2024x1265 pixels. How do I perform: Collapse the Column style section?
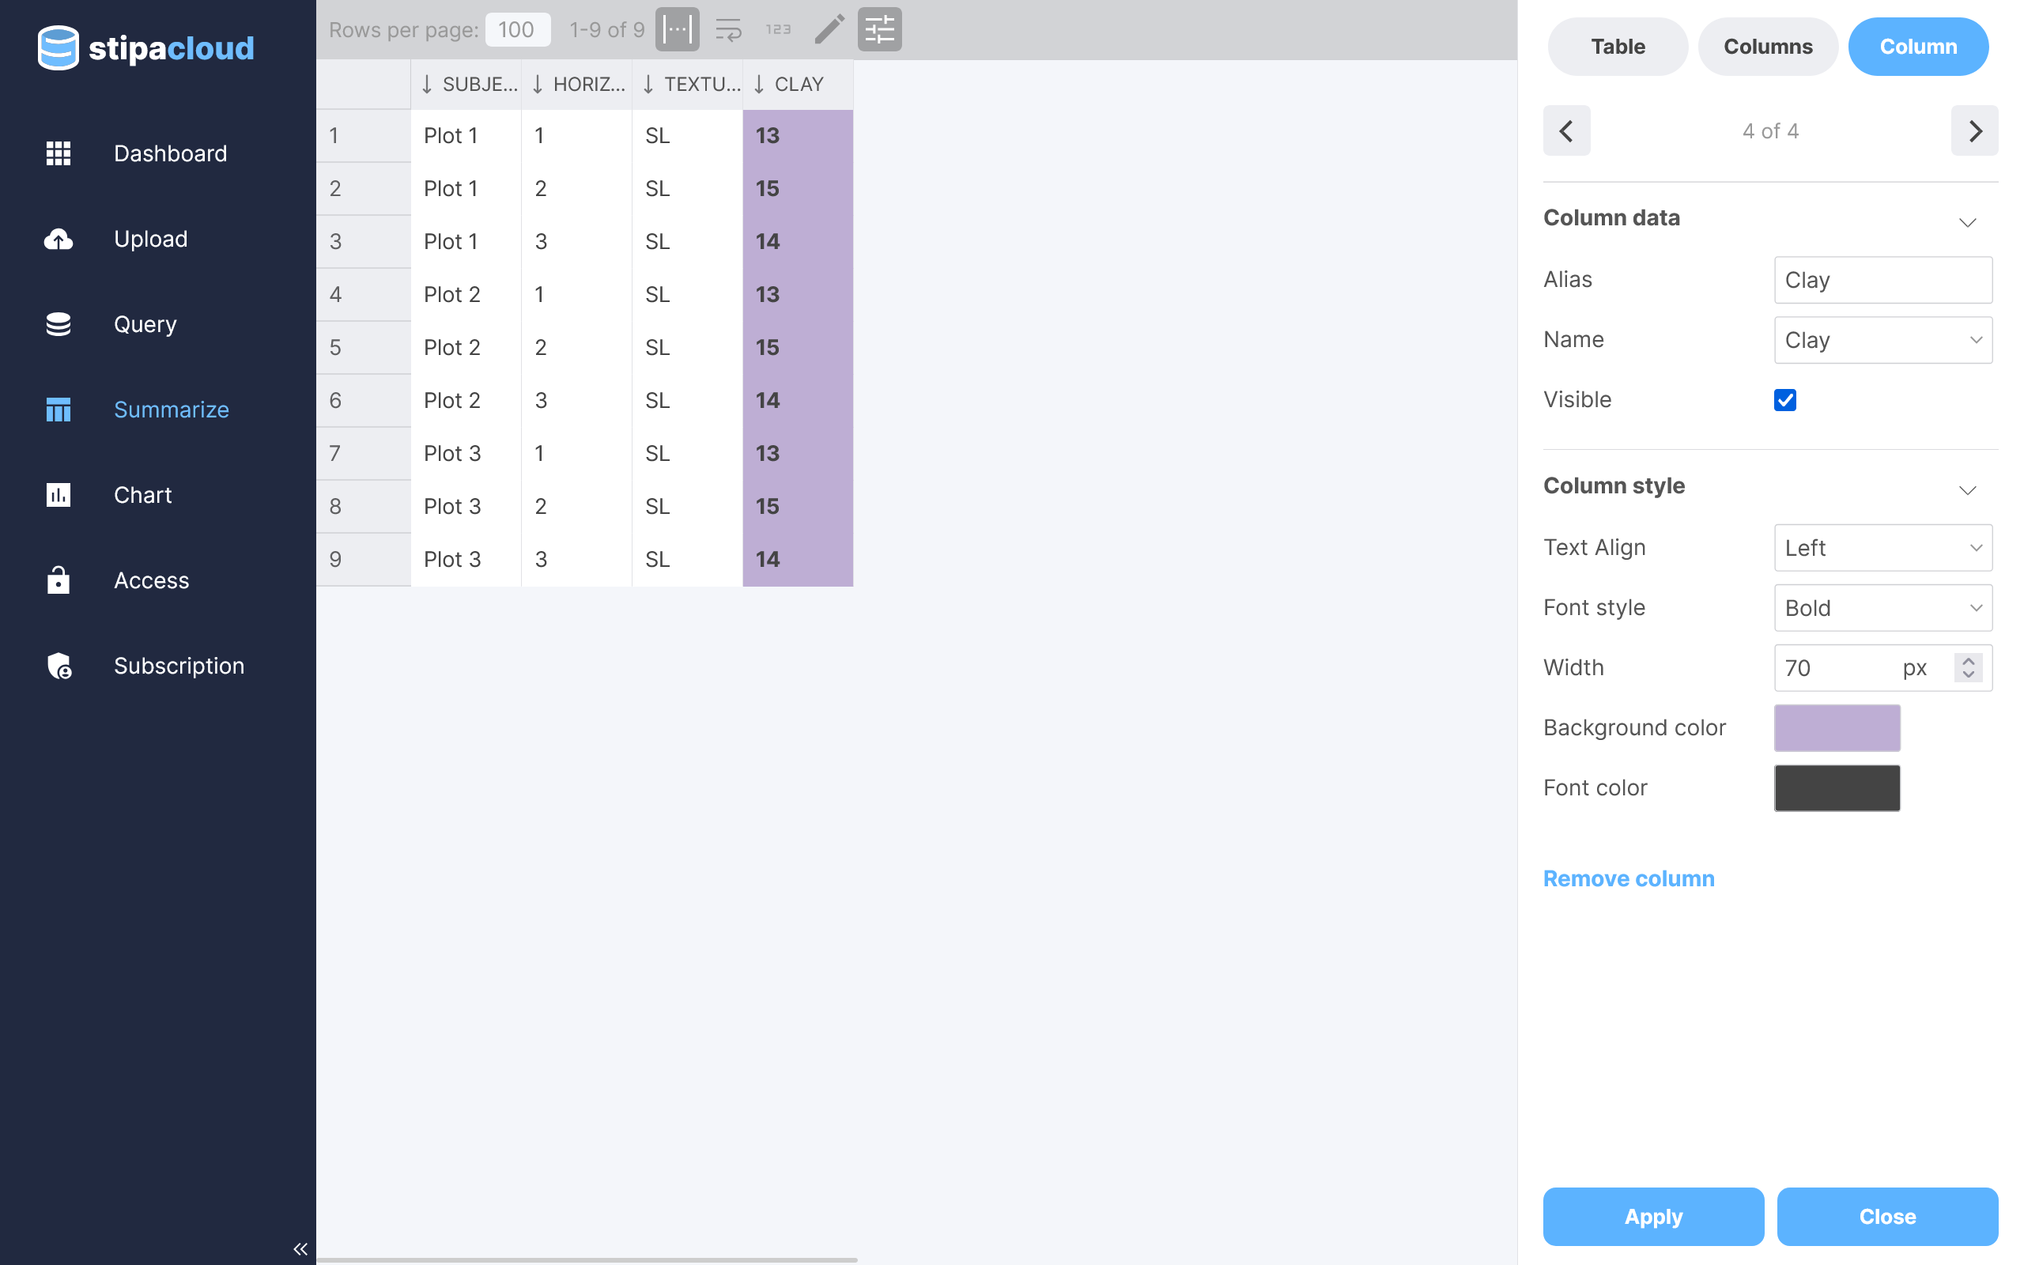point(1967,490)
